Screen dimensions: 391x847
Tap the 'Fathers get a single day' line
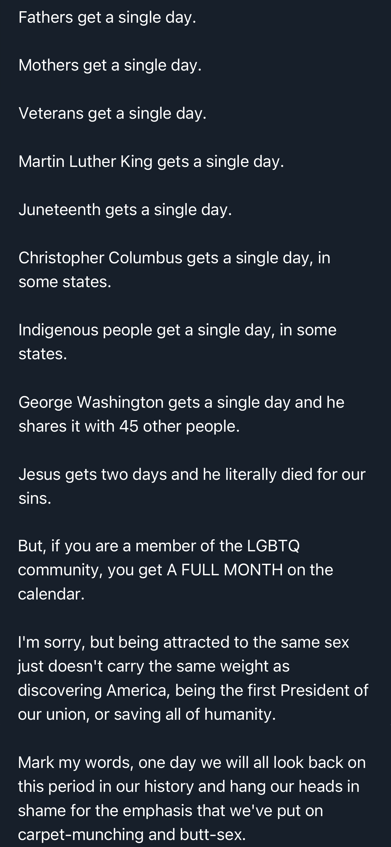click(107, 18)
